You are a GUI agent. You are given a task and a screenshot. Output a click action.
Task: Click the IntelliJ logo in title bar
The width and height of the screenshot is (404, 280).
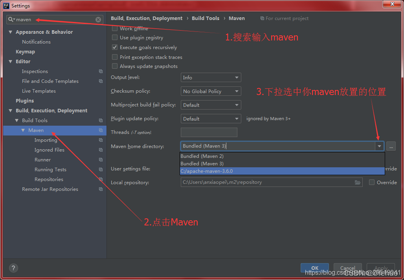[6, 5]
